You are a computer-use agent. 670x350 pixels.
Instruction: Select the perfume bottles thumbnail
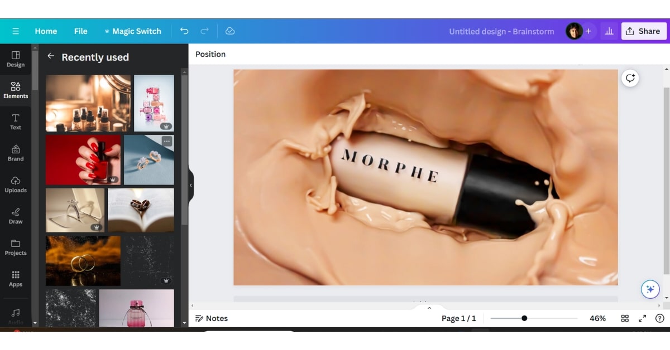[88, 103]
